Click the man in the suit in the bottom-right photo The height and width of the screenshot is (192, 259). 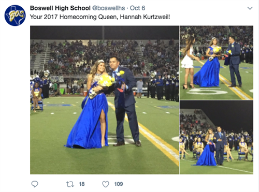pyautogui.click(x=220, y=146)
